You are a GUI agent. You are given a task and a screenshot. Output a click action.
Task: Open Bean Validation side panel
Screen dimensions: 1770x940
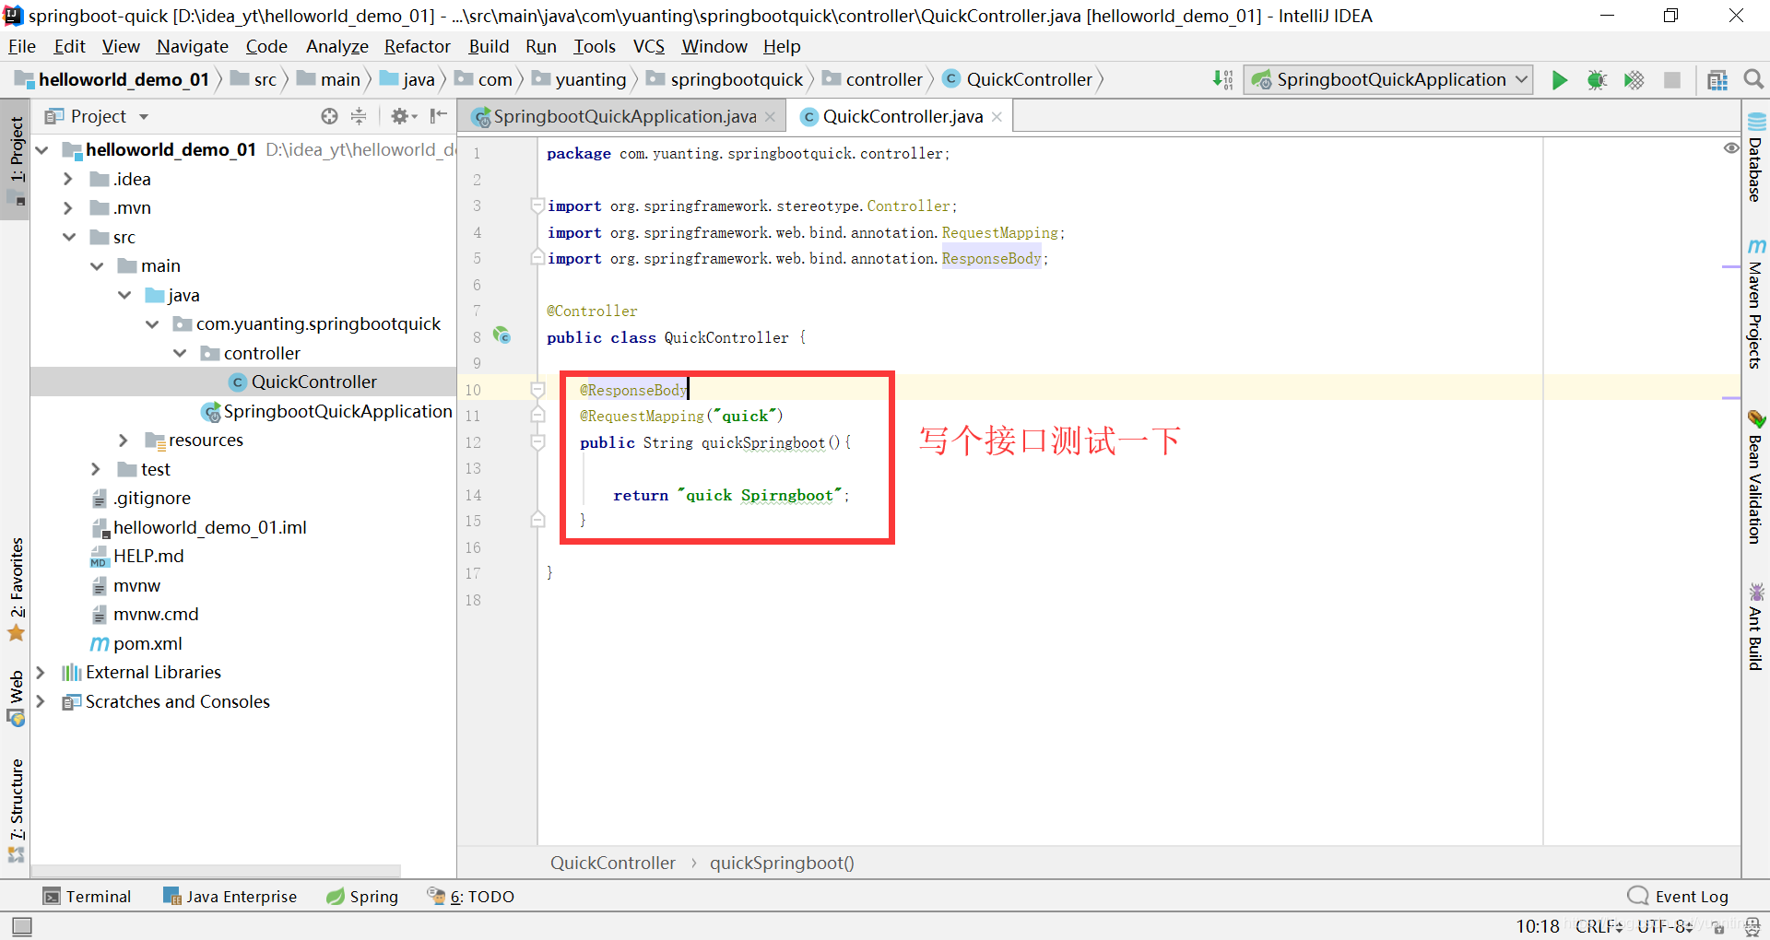coord(1756,477)
